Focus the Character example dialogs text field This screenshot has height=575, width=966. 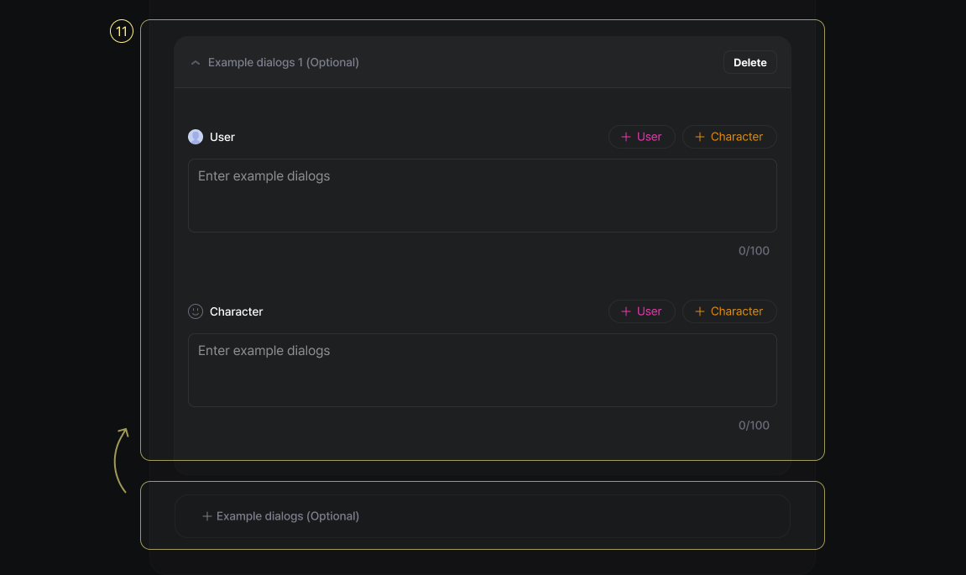[x=482, y=370]
